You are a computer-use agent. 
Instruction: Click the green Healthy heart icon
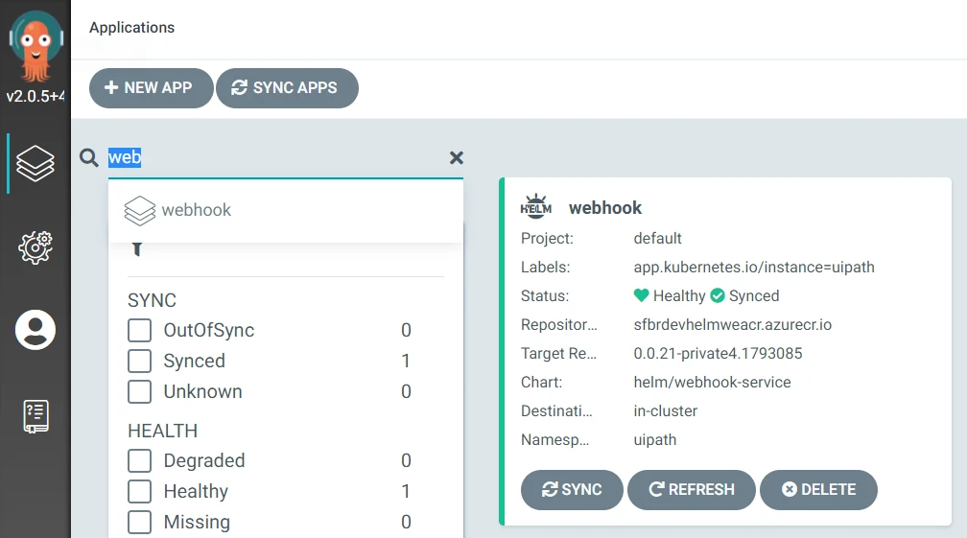click(x=642, y=295)
